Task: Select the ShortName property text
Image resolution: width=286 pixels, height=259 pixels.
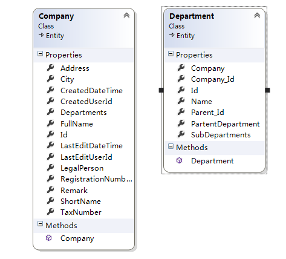Action: (x=80, y=202)
